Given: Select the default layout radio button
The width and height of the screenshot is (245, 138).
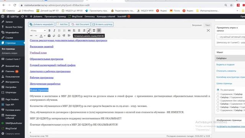Looking at the screenshot, I should click(218, 90).
